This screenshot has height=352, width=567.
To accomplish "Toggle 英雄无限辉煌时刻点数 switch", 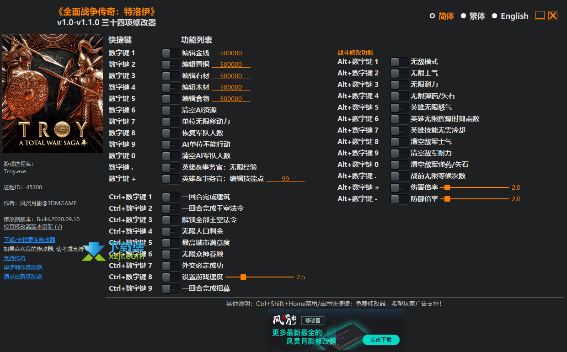I will (x=399, y=119).
